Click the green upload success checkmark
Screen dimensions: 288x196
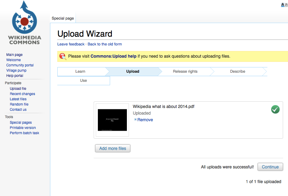pos(275,109)
